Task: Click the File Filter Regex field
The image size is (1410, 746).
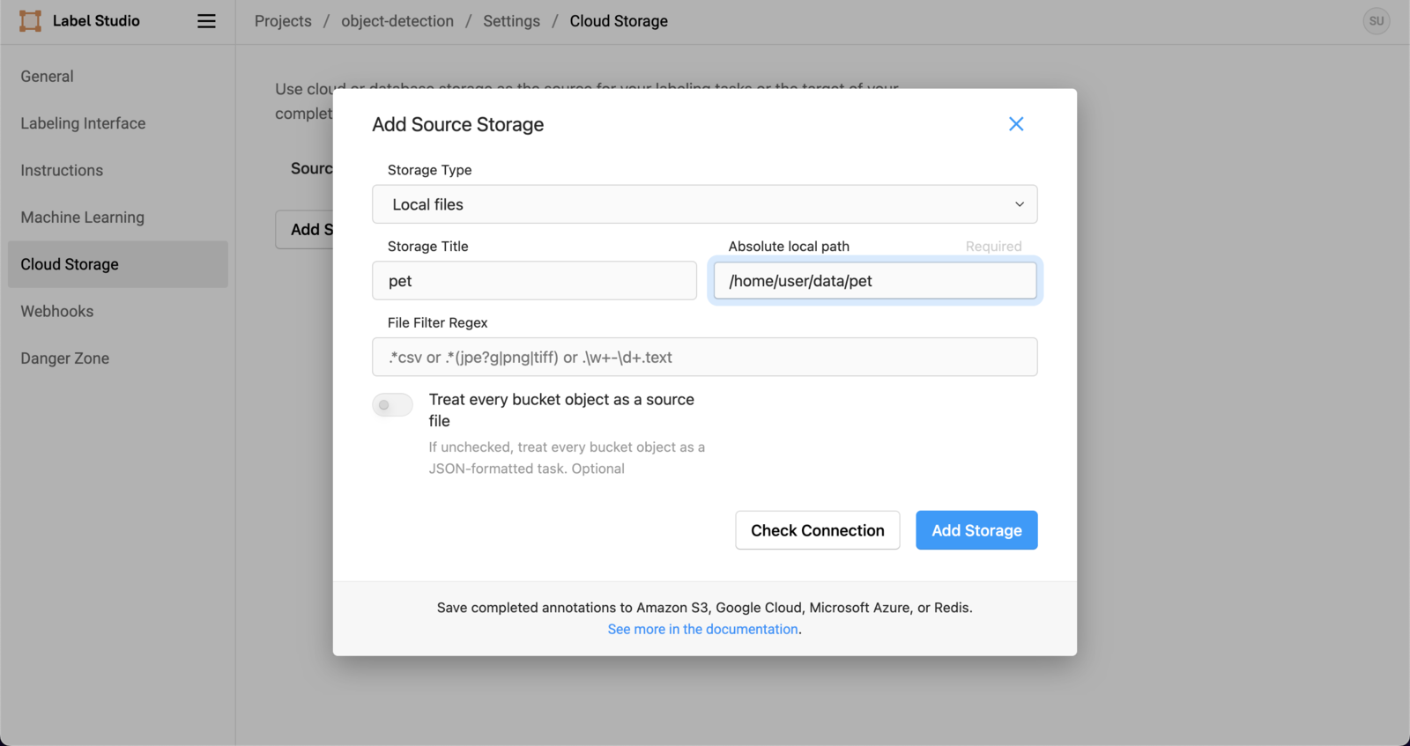Action: point(703,358)
